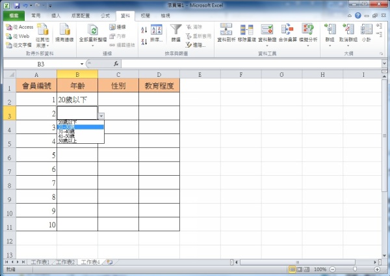Click the 資料驗證 (Data Validation) icon

(x=267, y=33)
